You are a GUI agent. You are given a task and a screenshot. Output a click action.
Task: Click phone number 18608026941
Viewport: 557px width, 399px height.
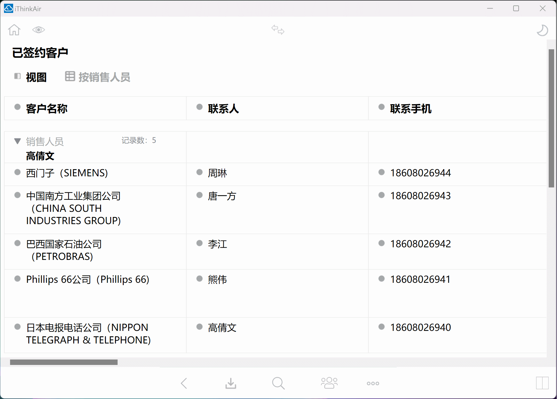(x=420, y=279)
